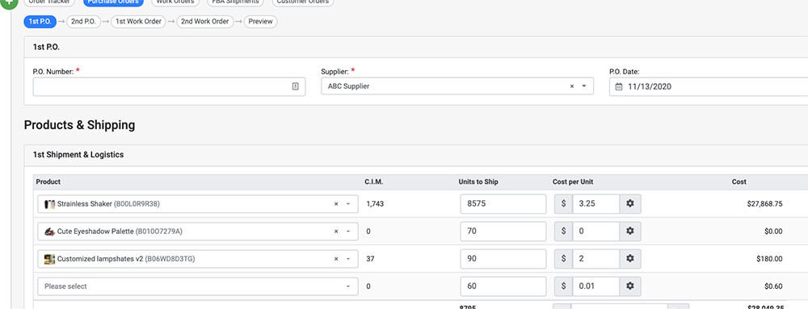
Task: Click the Cute Eyeshadow Palette thumbnail
Action: coord(49,232)
